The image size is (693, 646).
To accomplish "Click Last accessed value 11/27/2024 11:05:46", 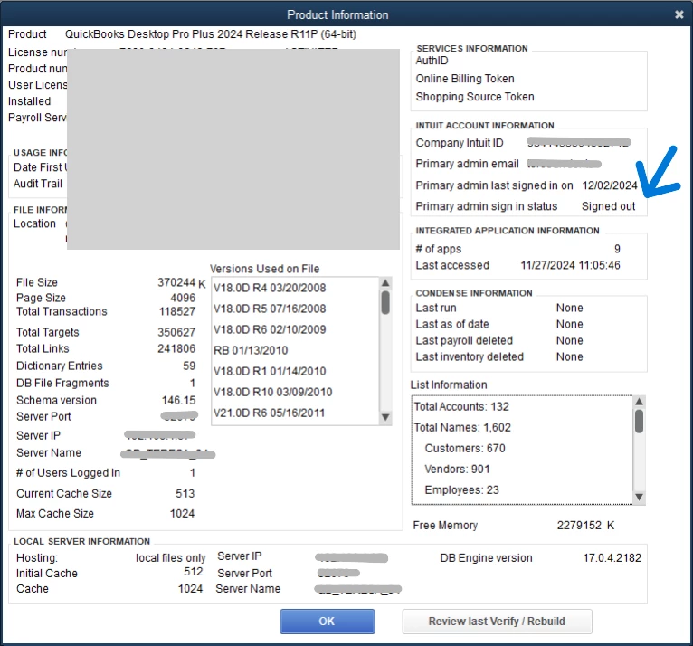I will click(570, 265).
